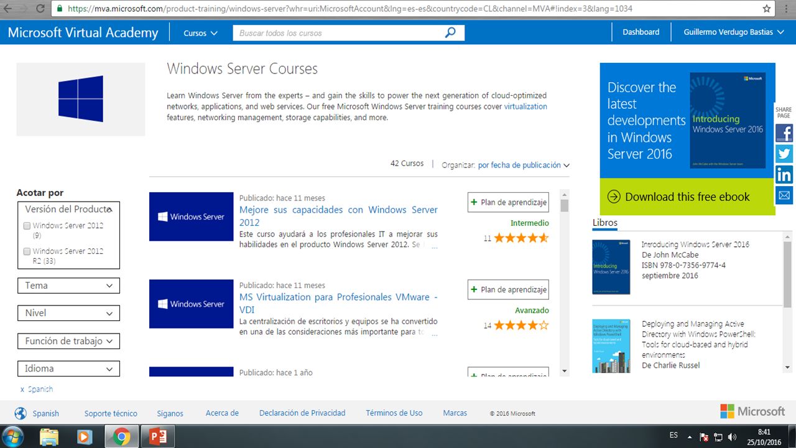796x448 pixels.
Task: Click star rating of MS Virtualization course
Action: (x=521, y=325)
